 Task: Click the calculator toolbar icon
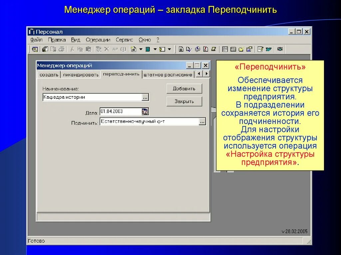click(x=233, y=49)
